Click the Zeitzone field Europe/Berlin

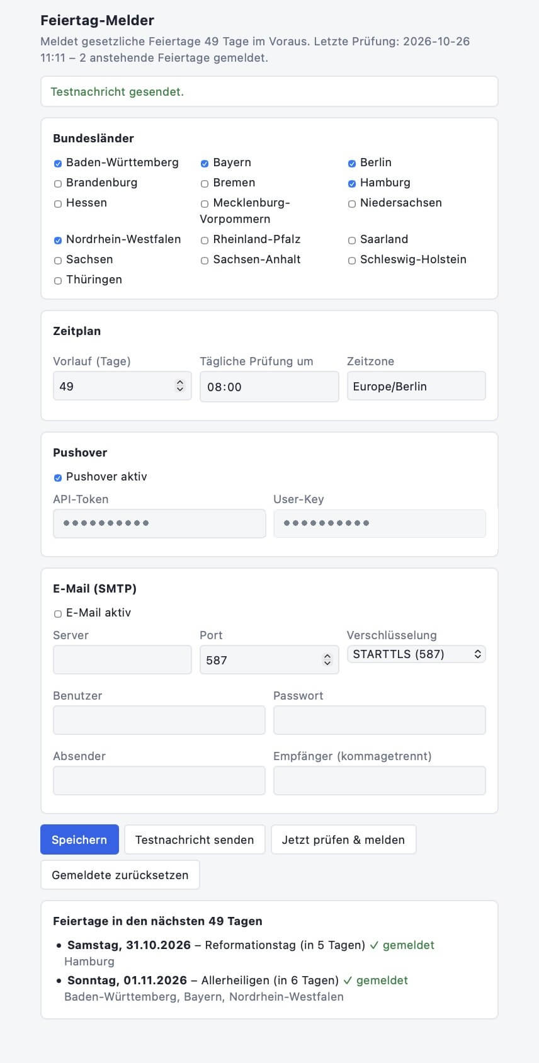click(416, 386)
